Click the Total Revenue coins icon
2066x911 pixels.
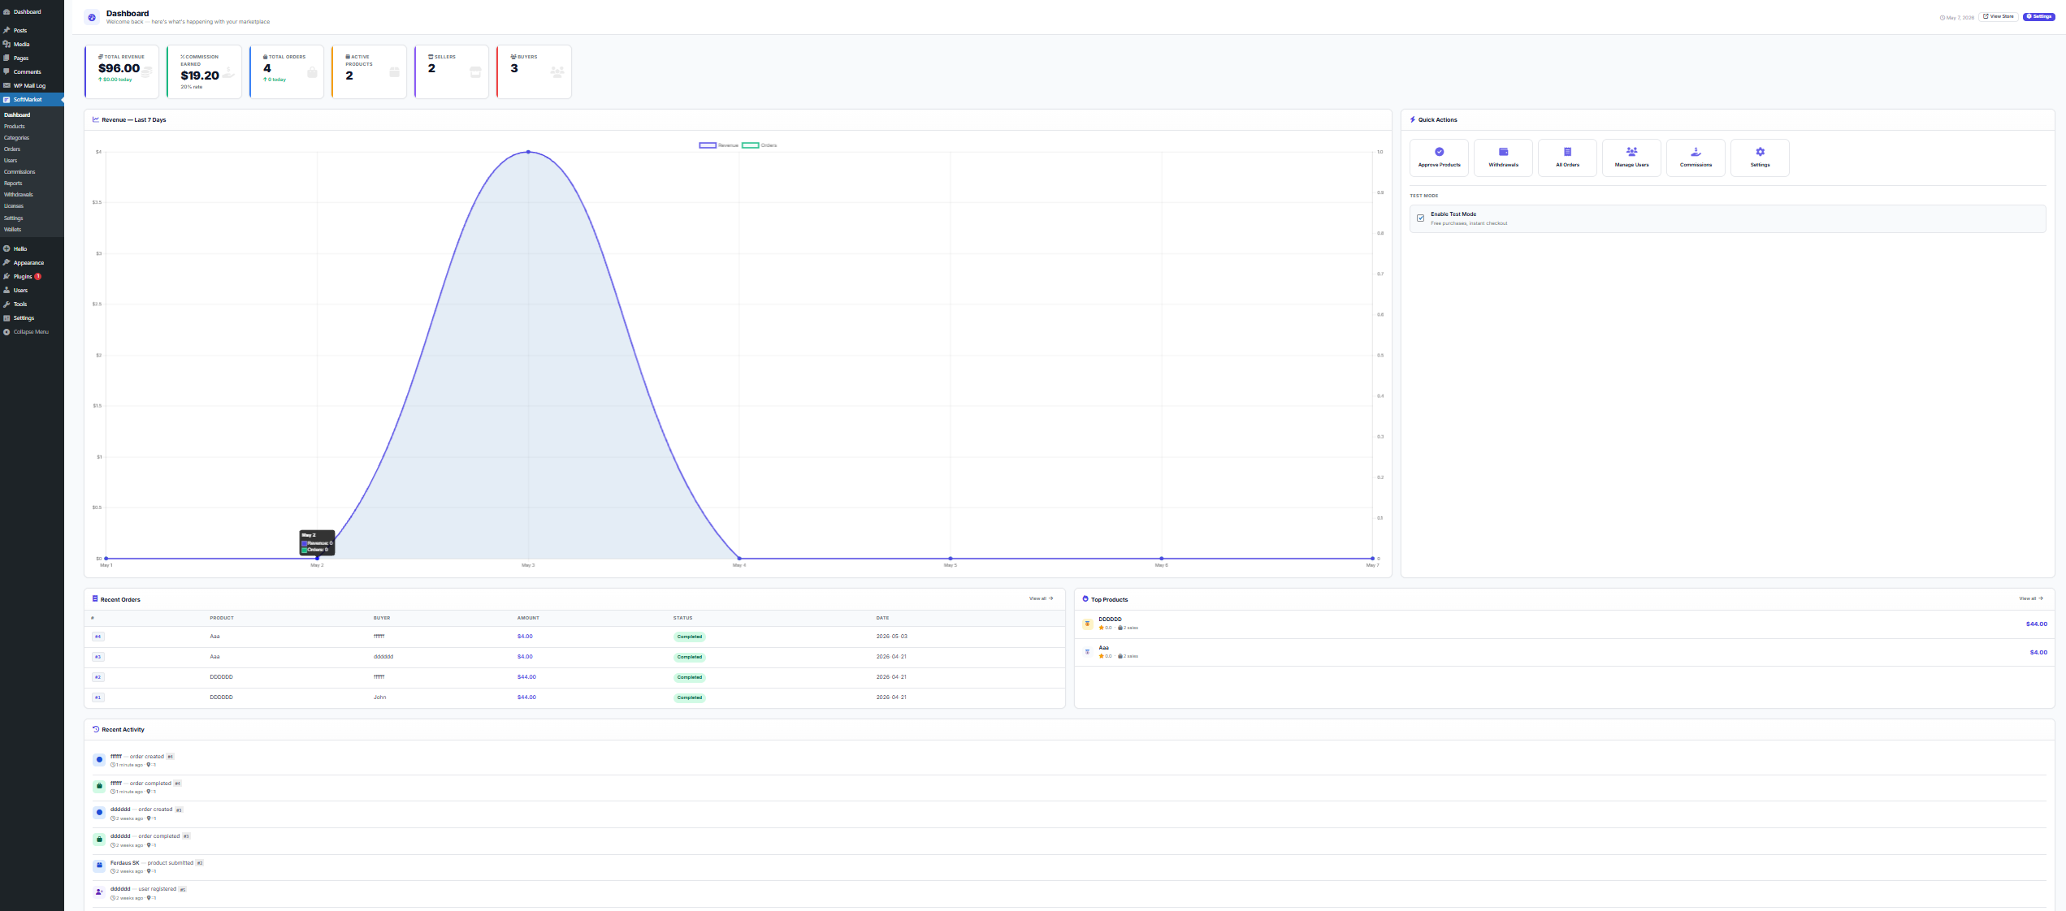click(x=147, y=71)
